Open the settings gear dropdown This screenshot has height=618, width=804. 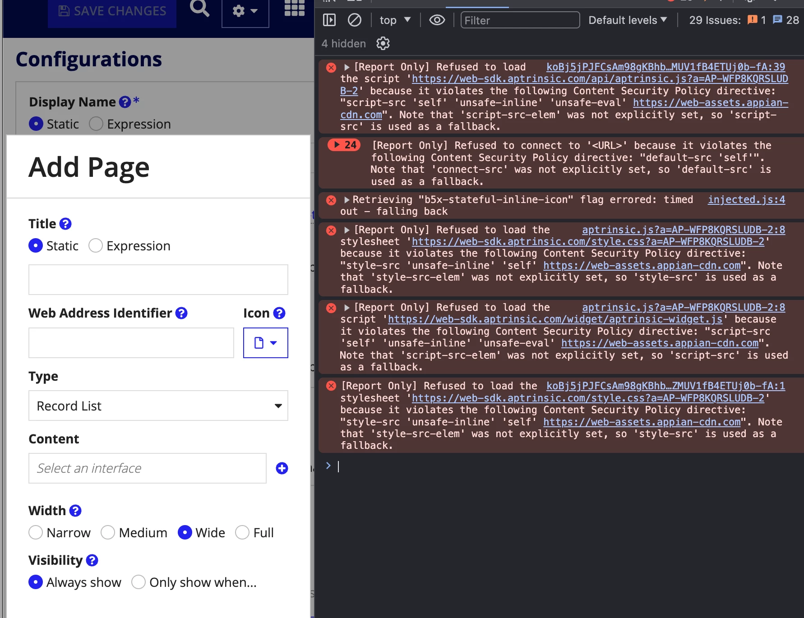[x=245, y=11]
